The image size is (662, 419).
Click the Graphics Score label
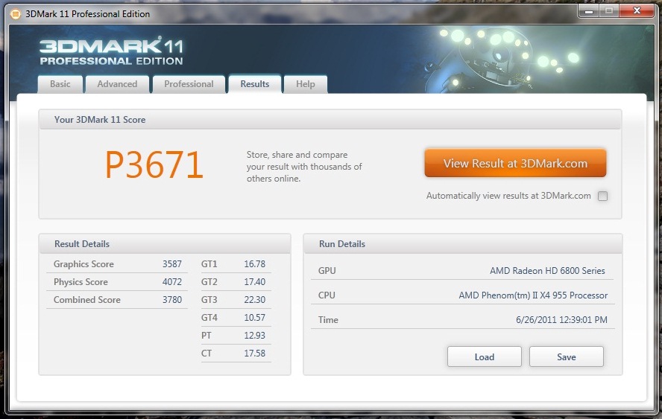tap(83, 264)
